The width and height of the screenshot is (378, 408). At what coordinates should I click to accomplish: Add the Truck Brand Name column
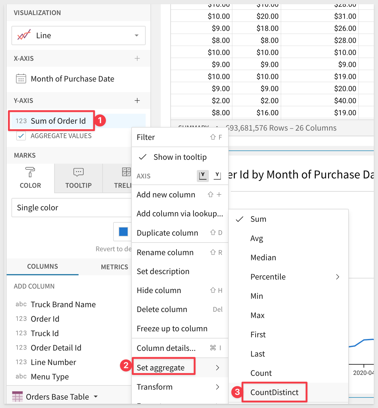[63, 304]
